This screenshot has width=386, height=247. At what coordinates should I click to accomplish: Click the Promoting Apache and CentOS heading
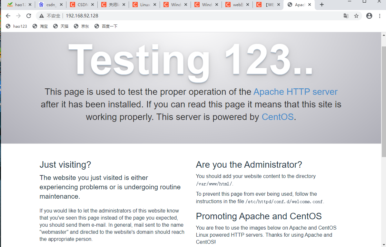pyautogui.click(x=259, y=216)
